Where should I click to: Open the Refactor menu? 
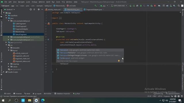pyautogui.click(x=42, y=2)
